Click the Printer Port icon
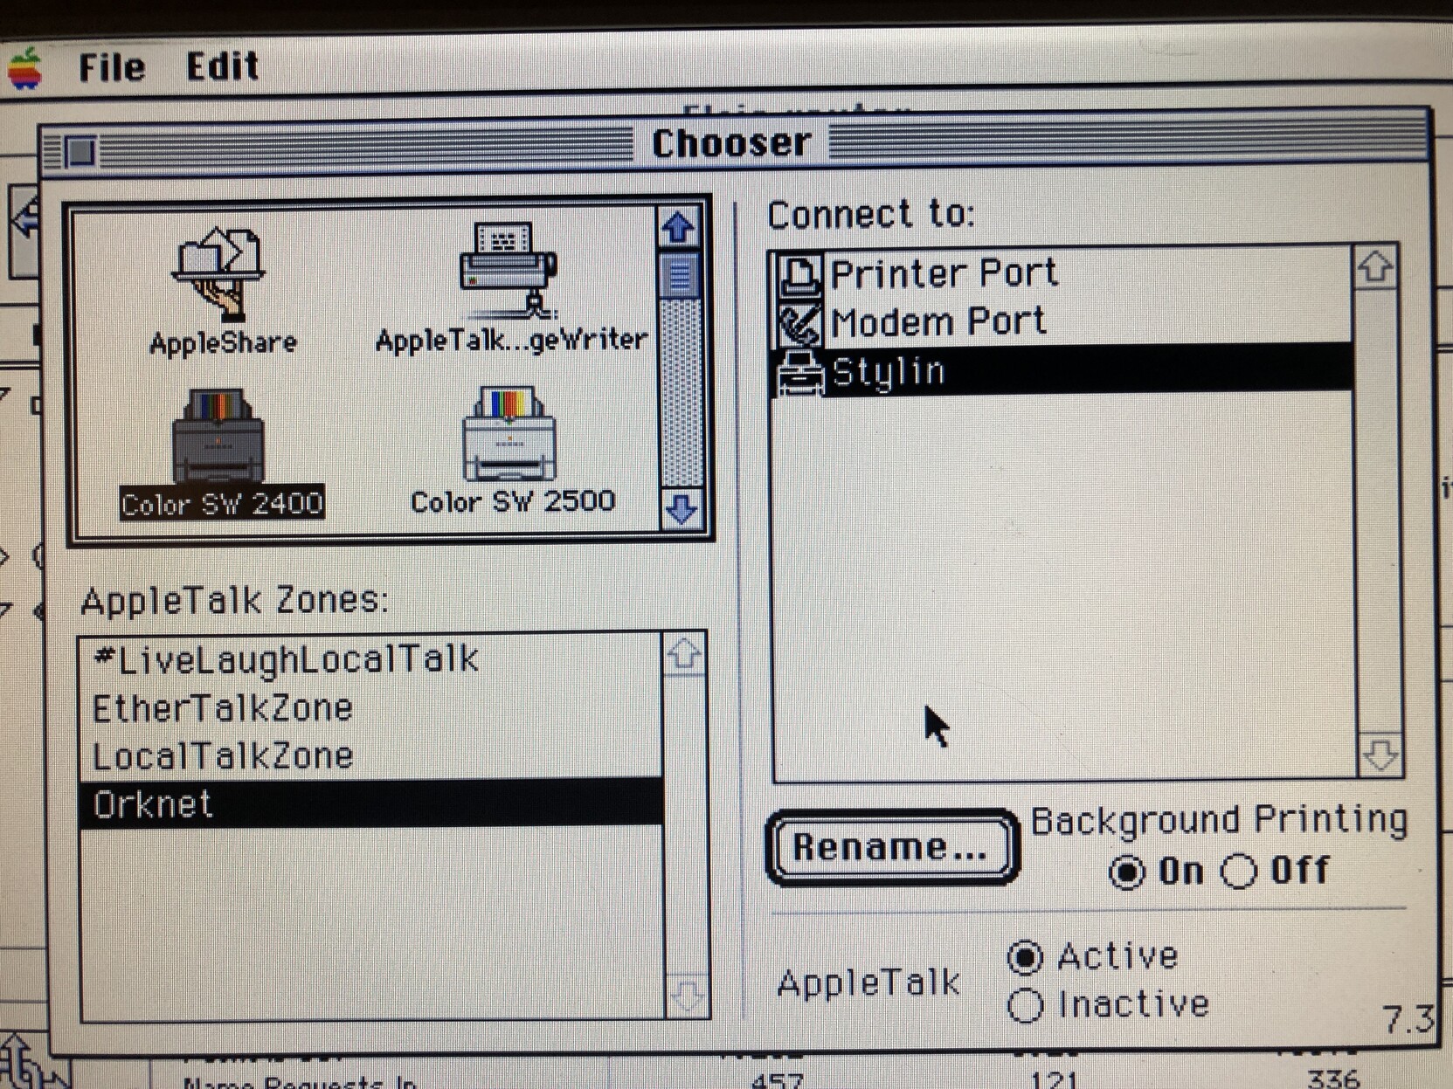 pos(799,274)
